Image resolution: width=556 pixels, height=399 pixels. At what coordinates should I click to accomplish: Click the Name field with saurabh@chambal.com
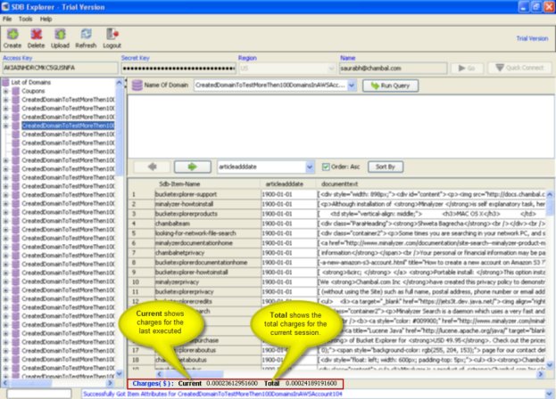click(393, 68)
